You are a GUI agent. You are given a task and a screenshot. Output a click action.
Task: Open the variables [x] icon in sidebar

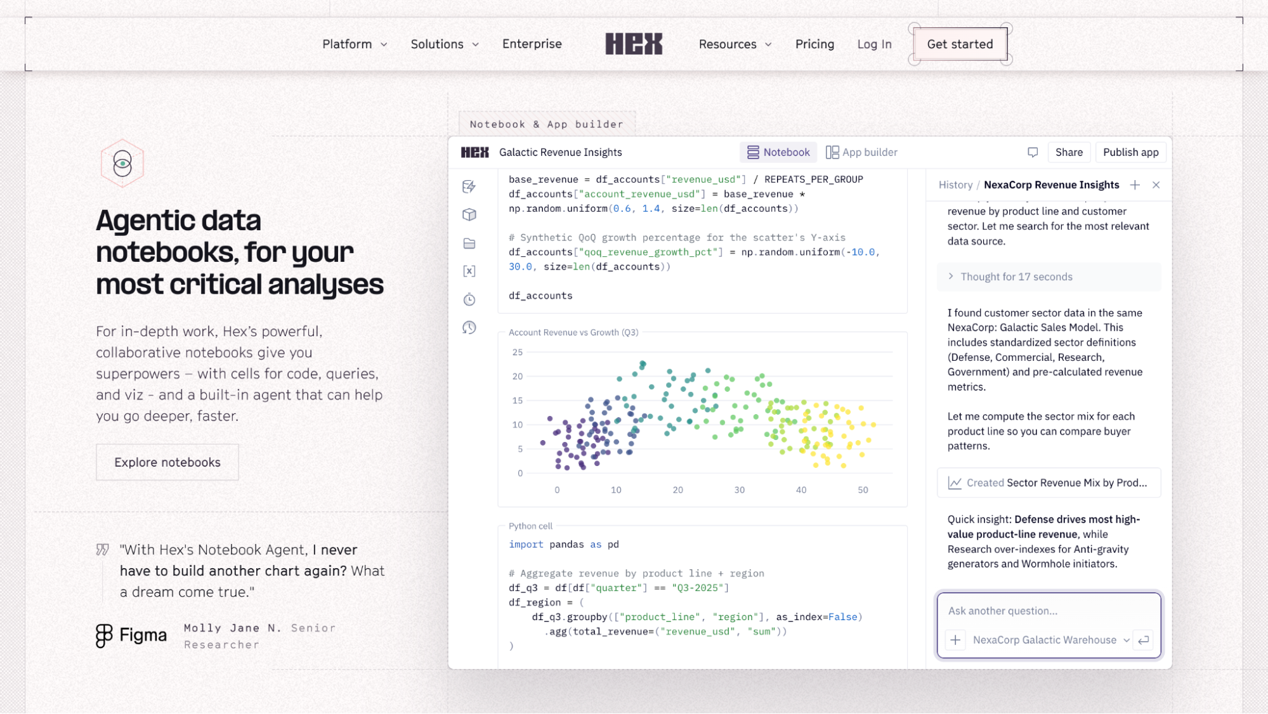(x=469, y=271)
